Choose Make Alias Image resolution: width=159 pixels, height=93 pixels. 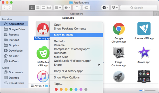(x=76, y=57)
